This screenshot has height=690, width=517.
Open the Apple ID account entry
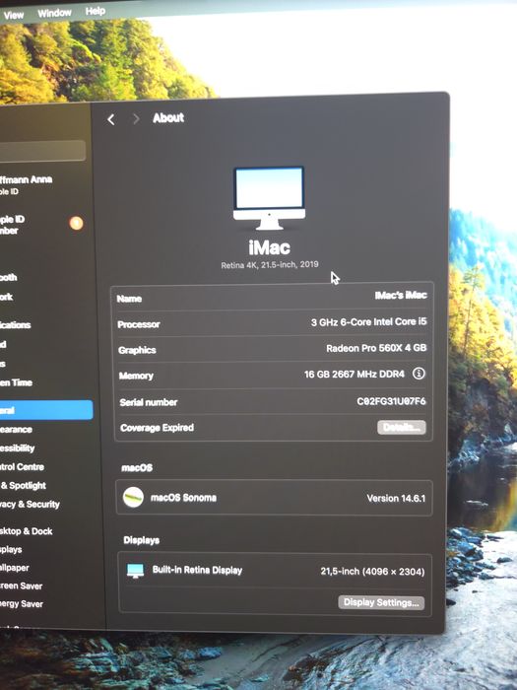click(x=27, y=185)
